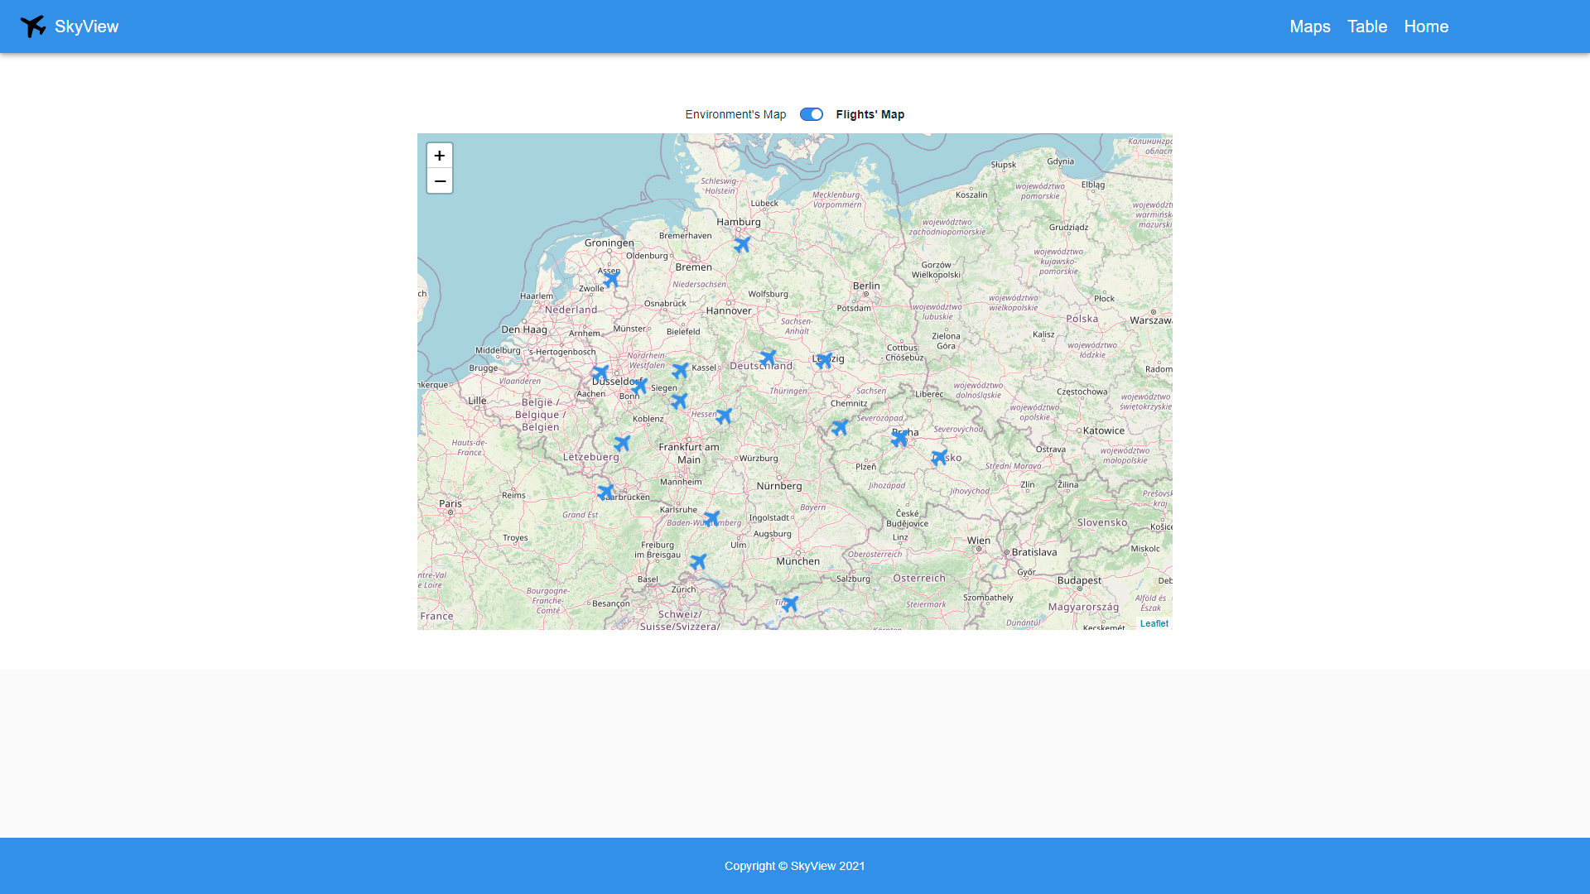The width and height of the screenshot is (1590, 894).
Task: Click plane marker south of Siegen
Action: tap(679, 401)
